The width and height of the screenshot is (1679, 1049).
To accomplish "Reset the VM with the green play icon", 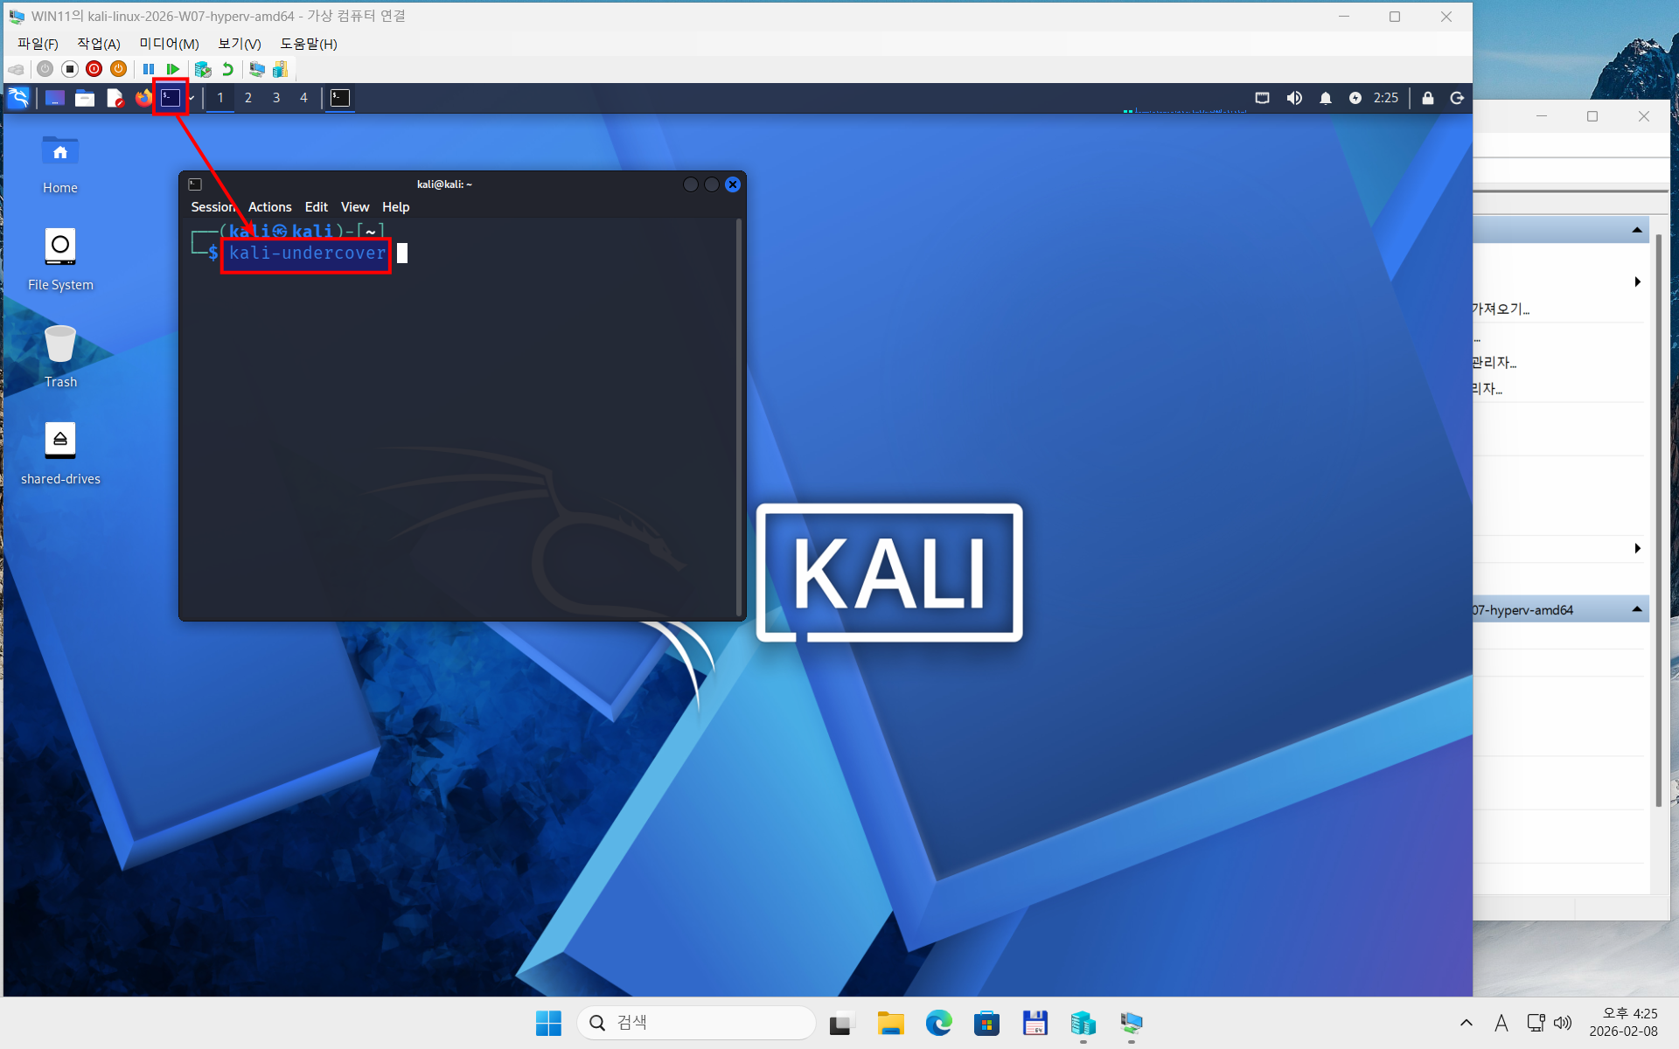I will [173, 69].
